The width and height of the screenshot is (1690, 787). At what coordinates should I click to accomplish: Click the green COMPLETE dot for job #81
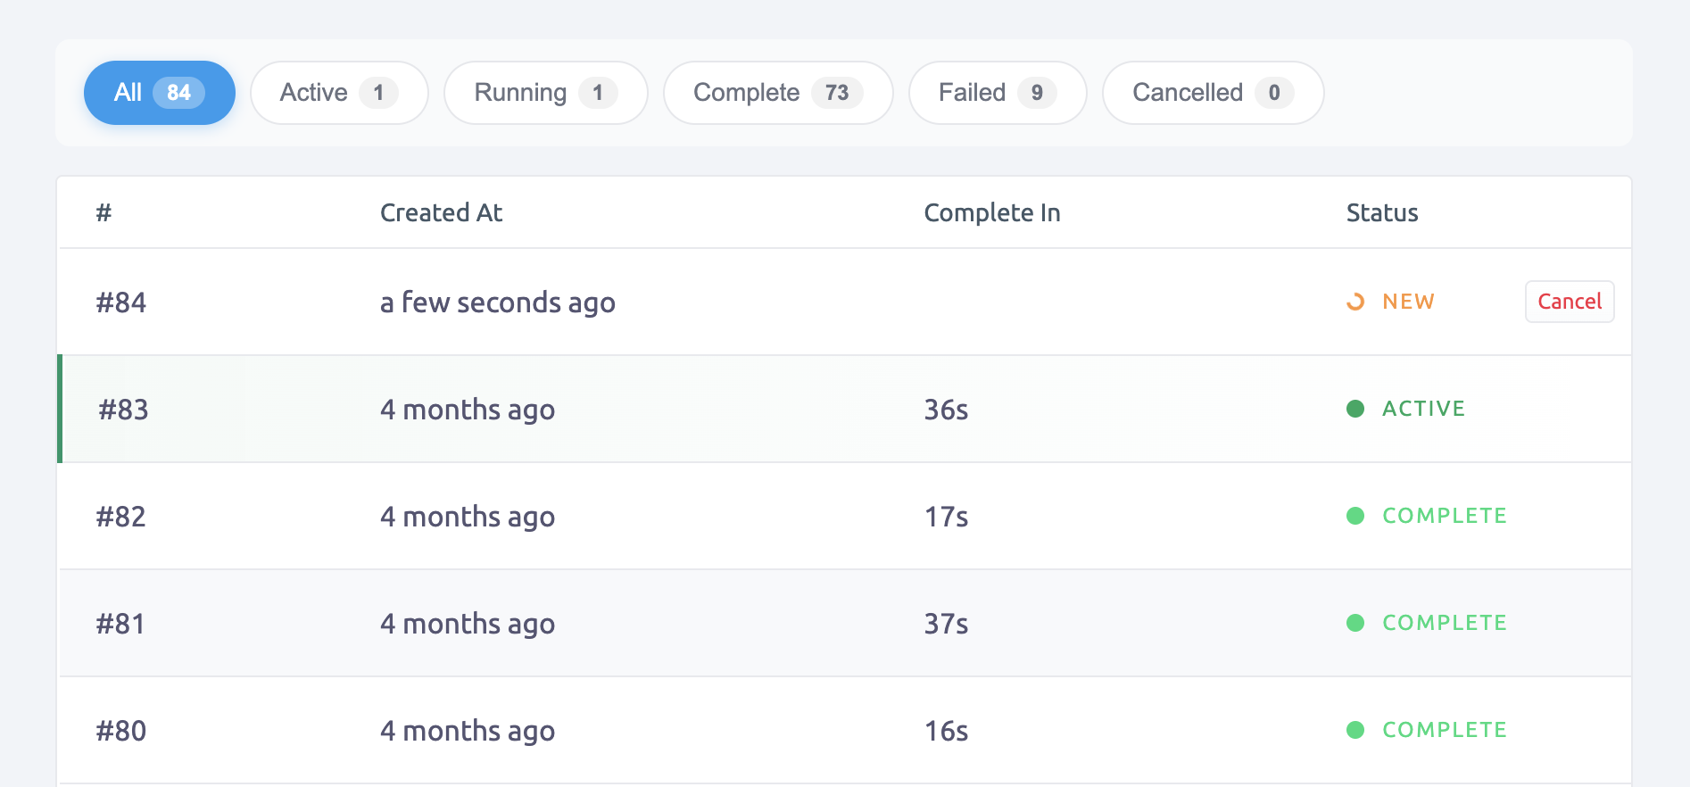pyautogui.click(x=1355, y=623)
